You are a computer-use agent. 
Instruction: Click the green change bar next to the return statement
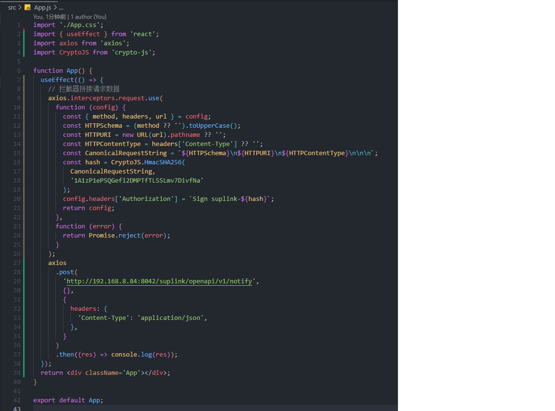(24, 372)
